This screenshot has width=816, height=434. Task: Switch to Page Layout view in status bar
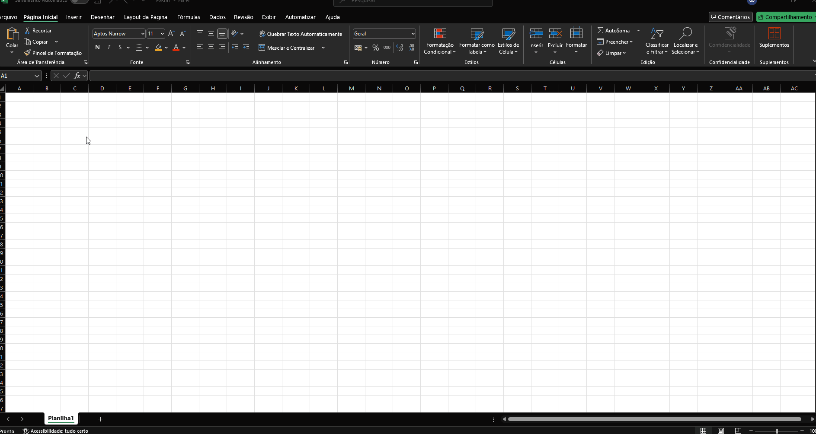pos(721,431)
